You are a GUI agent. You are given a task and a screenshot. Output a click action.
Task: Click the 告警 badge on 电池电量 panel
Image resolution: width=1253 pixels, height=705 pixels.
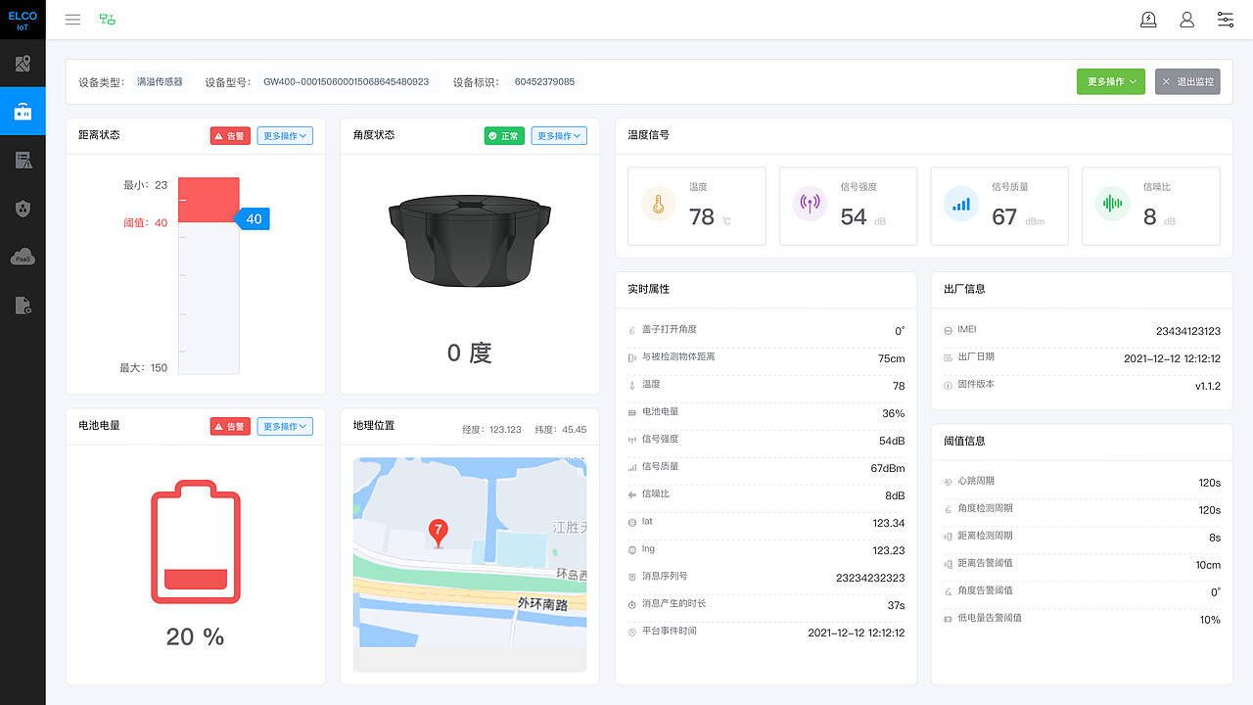pyautogui.click(x=230, y=426)
